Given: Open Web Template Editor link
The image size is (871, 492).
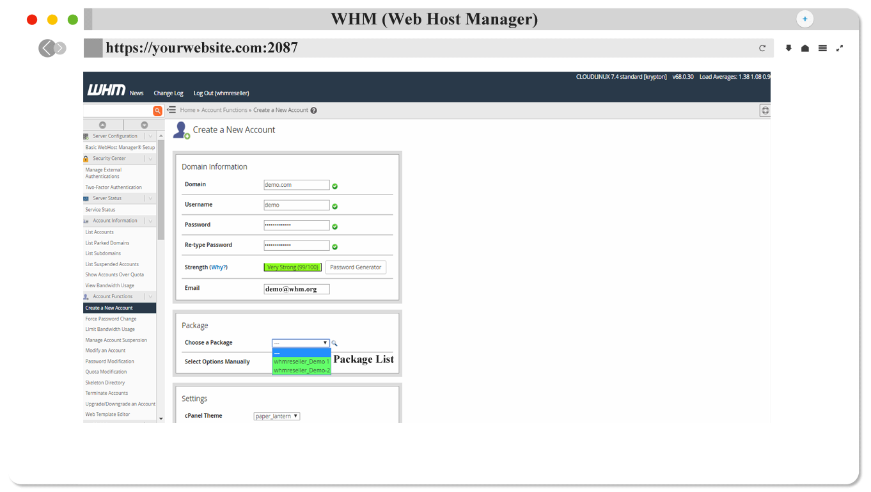Looking at the screenshot, I should pyautogui.click(x=108, y=415).
